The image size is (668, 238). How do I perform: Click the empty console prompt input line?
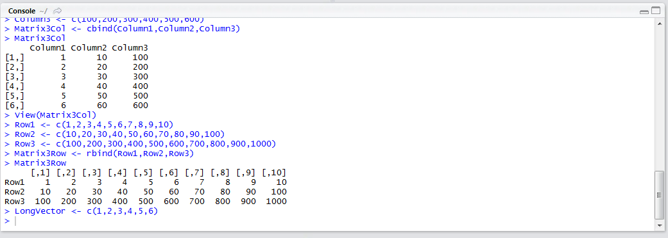tap(327, 221)
